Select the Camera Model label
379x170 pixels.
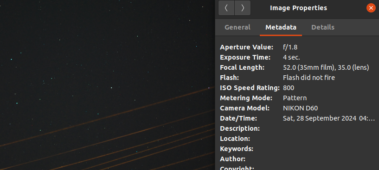tap(244, 108)
